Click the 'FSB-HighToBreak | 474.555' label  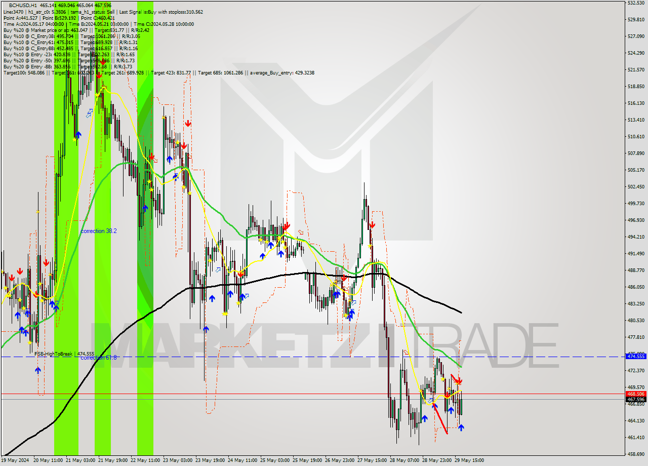tap(64, 354)
